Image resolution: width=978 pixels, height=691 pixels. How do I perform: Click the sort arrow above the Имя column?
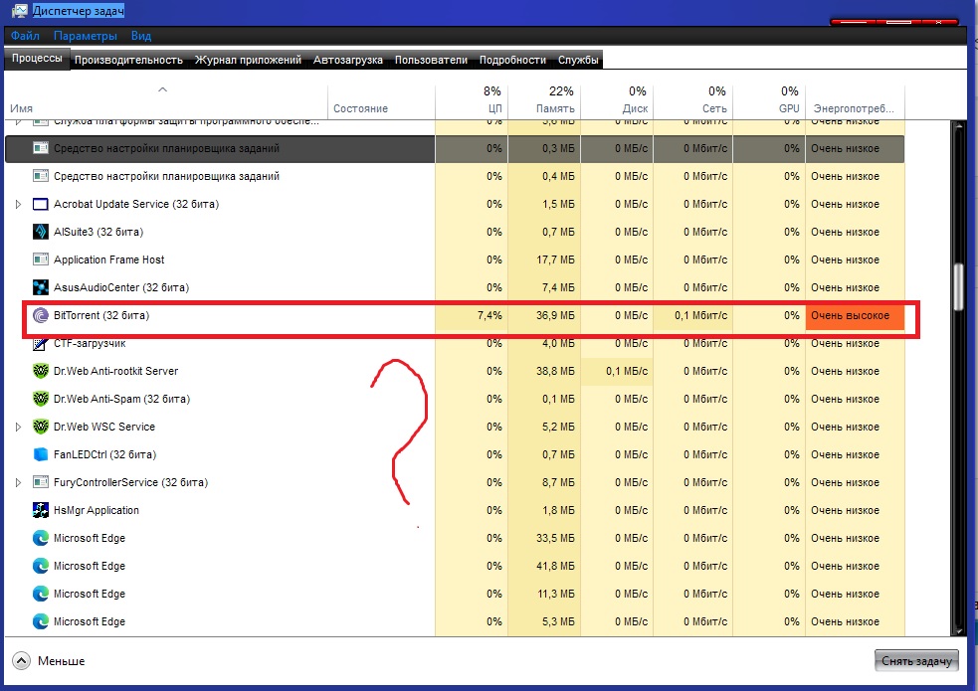(163, 89)
